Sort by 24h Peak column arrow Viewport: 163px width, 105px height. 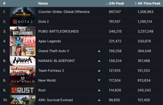pos(107,4)
